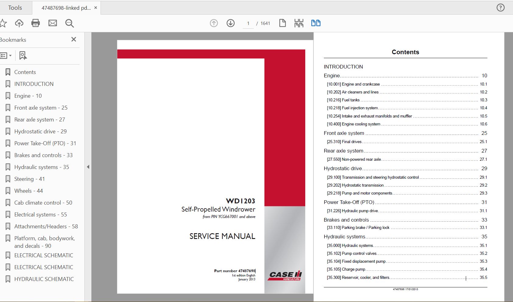Jump to HYDRAULIC SCHEMATIC bookmark
The height and width of the screenshot is (302, 513).
click(44, 279)
